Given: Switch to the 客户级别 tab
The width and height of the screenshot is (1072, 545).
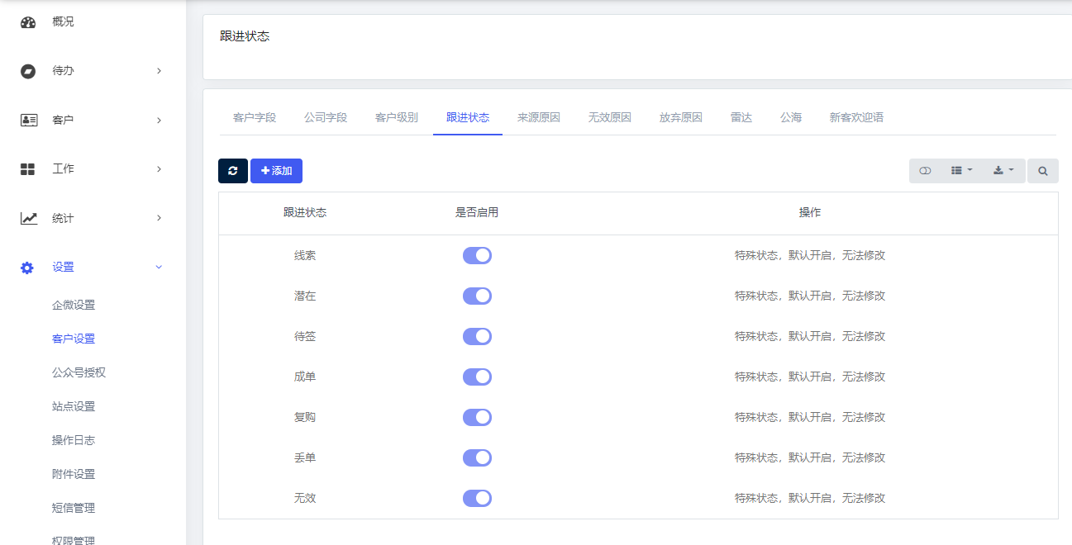Looking at the screenshot, I should pyautogui.click(x=397, y=117).
